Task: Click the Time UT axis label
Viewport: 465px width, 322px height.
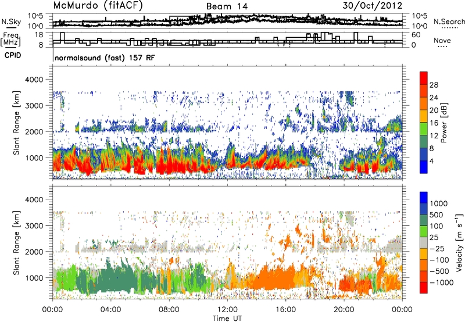Action: (227, 319)
